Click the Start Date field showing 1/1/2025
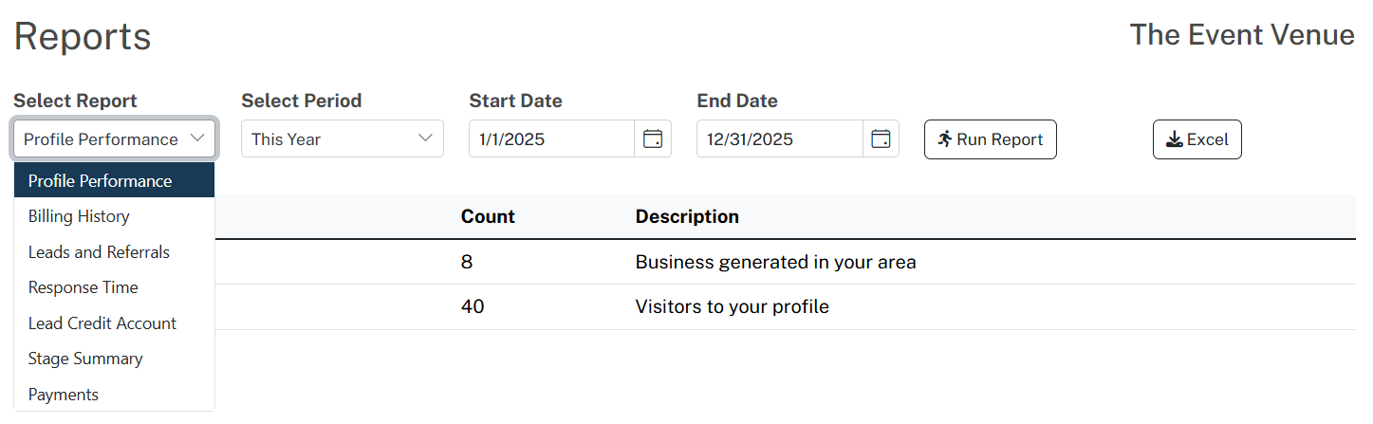The width and height of the screenshot is (1373, 424). click(551, 138)
